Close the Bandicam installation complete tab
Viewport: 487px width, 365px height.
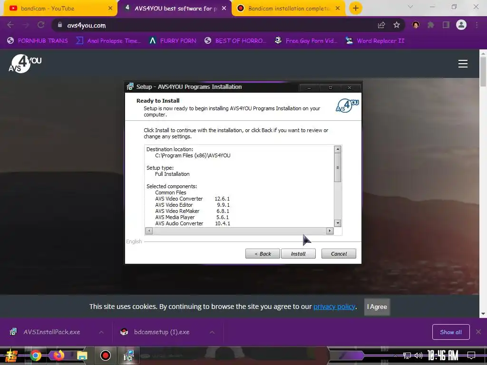[338, 9]
